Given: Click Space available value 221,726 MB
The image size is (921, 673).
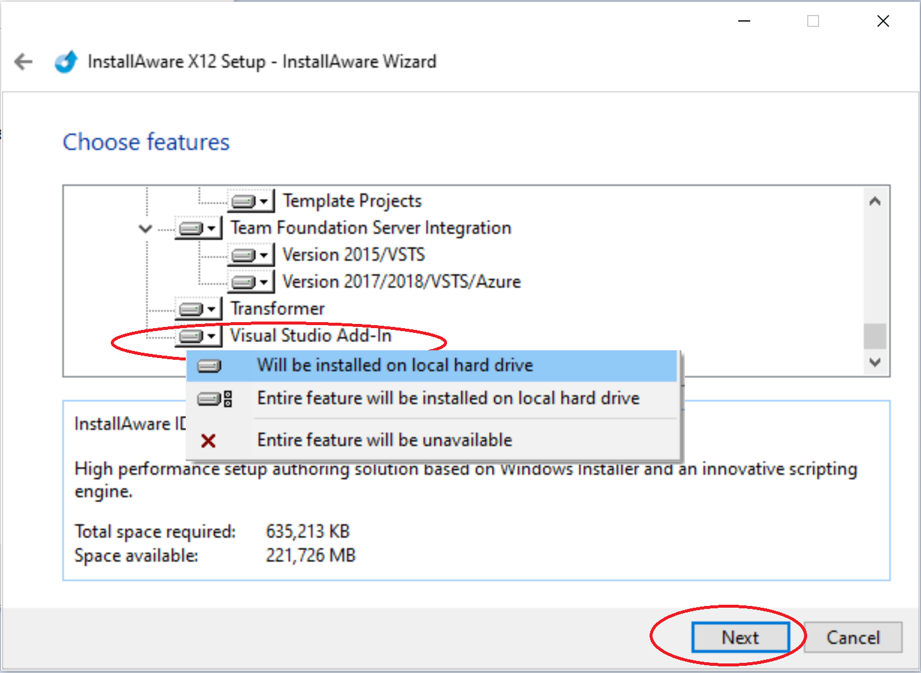Looking at the screenshot, I should [311, 555].
